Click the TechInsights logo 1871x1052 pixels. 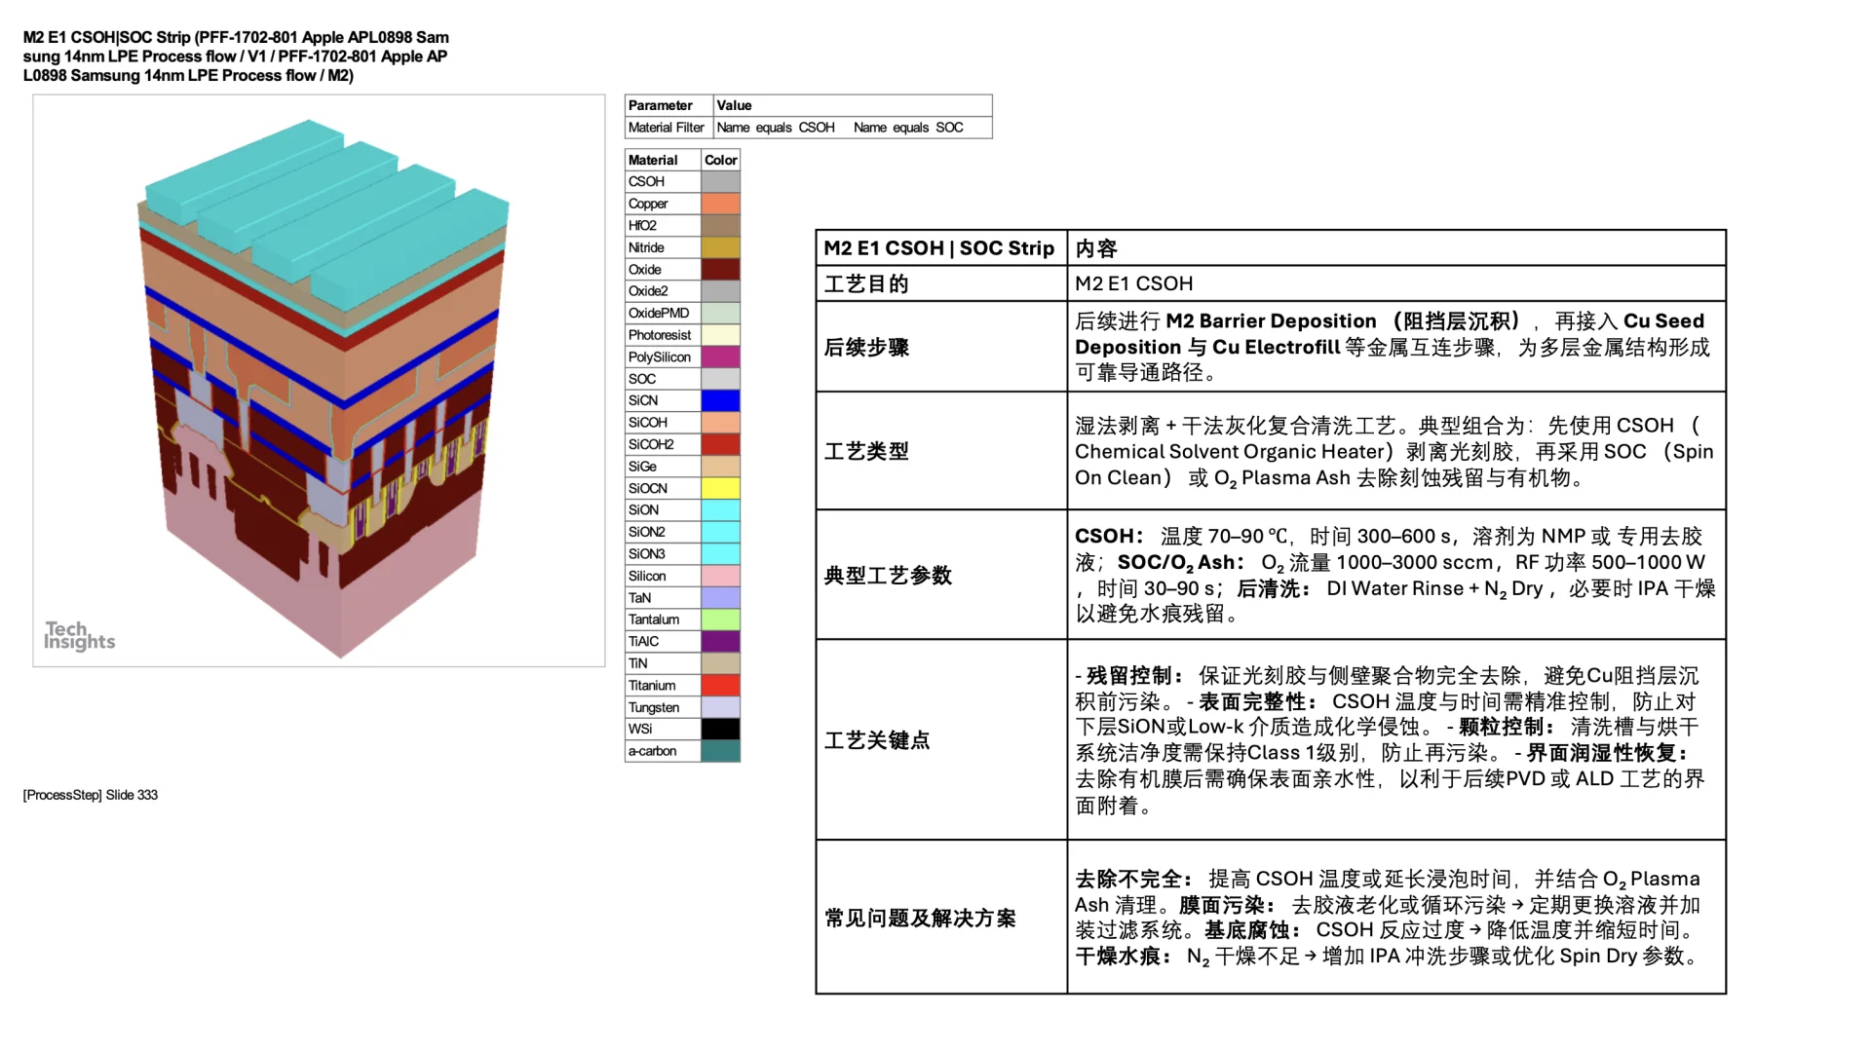coord(78,635)
